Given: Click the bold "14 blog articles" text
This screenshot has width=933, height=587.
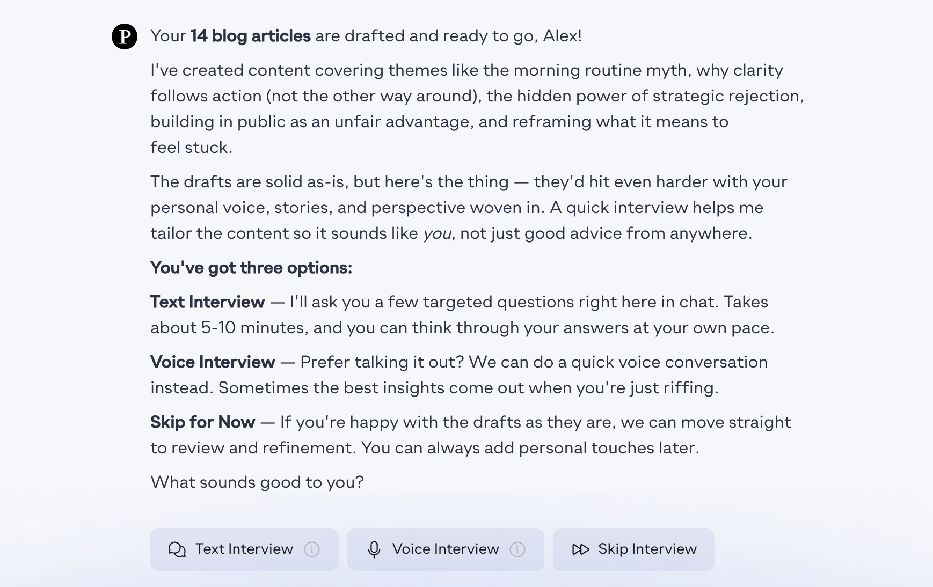Looking at the screenshot, I should pos(250,36).
